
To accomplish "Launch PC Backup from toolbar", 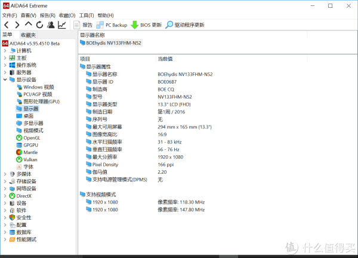I will click(x=112, y=25).
